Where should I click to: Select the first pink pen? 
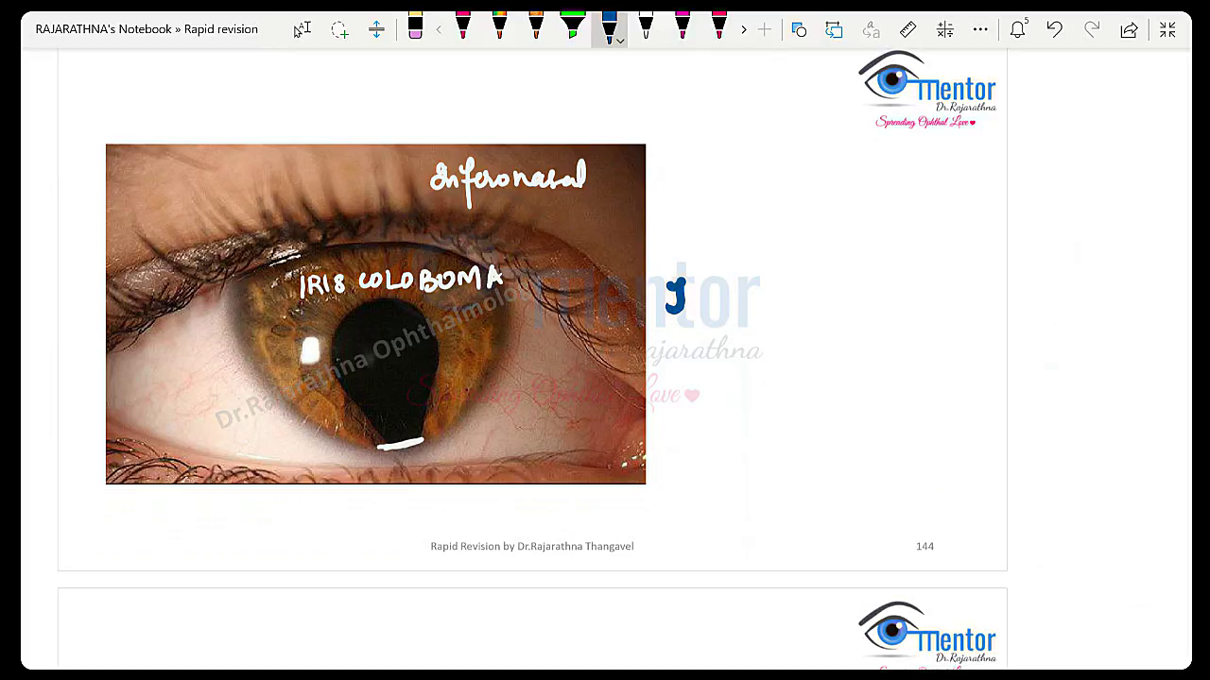pyautogui.click(x=462, y=26)
